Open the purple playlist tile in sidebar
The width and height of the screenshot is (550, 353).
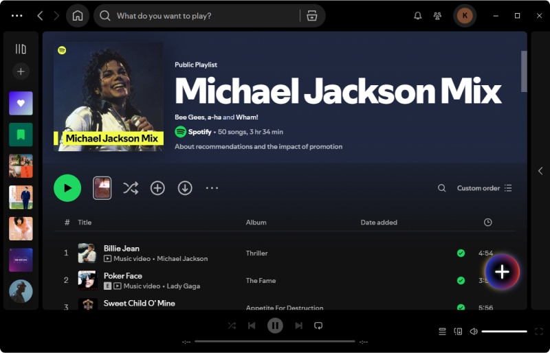(x=21, y=260)
